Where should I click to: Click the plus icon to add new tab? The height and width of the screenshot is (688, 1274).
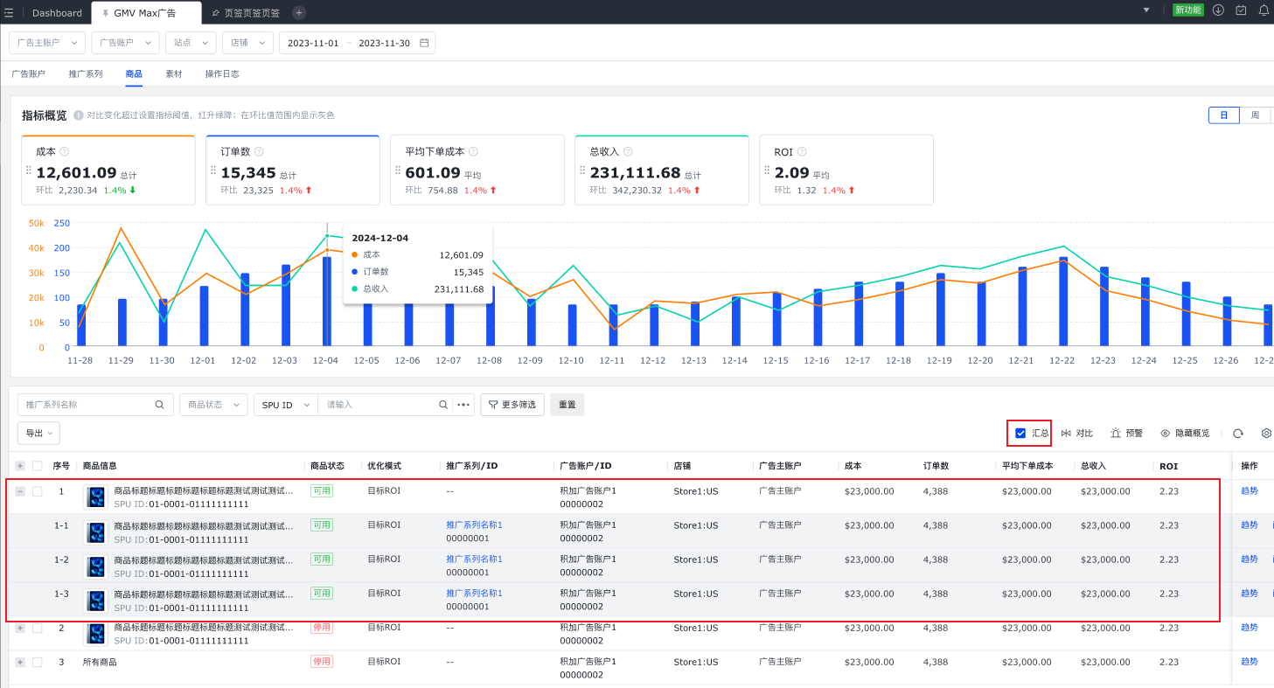click(299, 13)
